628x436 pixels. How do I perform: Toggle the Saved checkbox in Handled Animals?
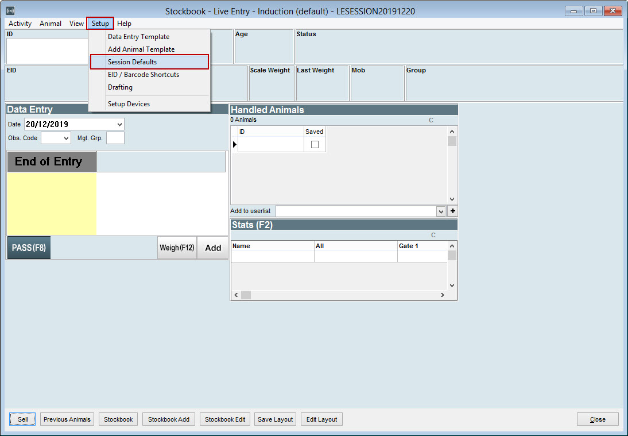coord(315,144)
